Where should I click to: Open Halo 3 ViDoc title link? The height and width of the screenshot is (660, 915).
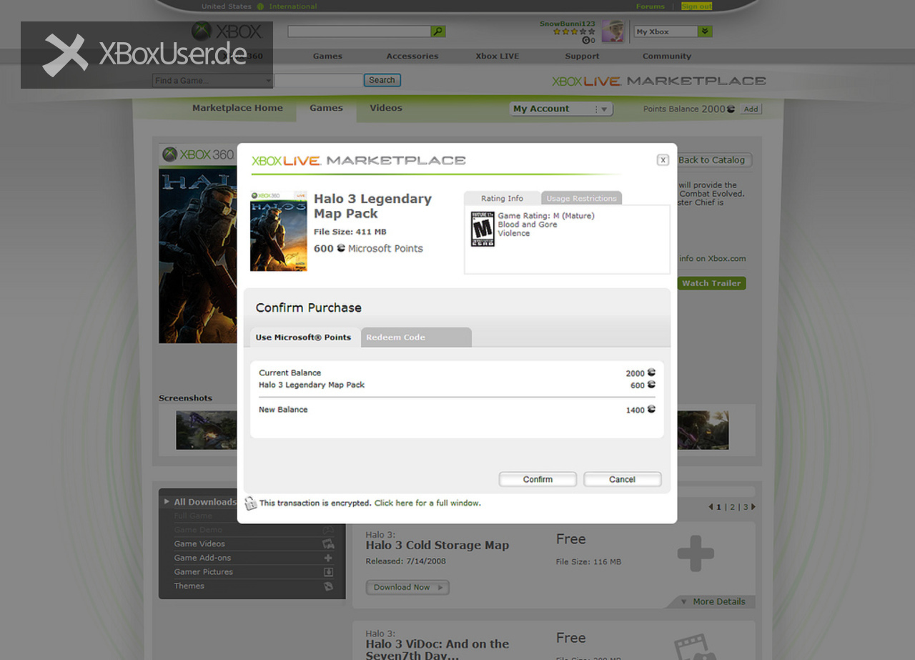tap(437, 649)
